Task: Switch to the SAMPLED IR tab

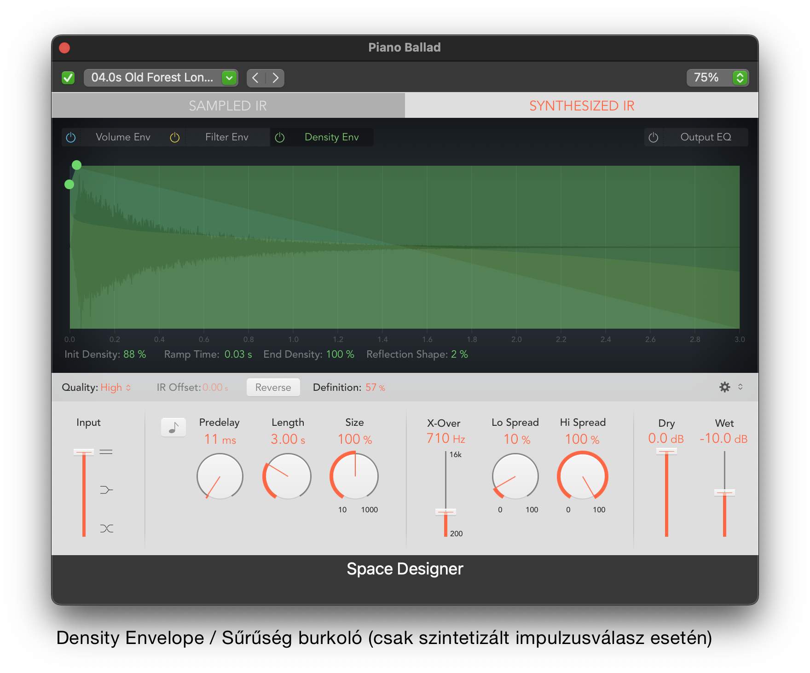Action: point(228,105)
